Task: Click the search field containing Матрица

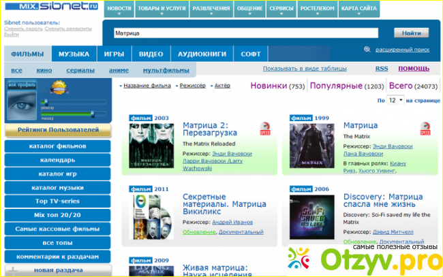Action: click(246, 33)
